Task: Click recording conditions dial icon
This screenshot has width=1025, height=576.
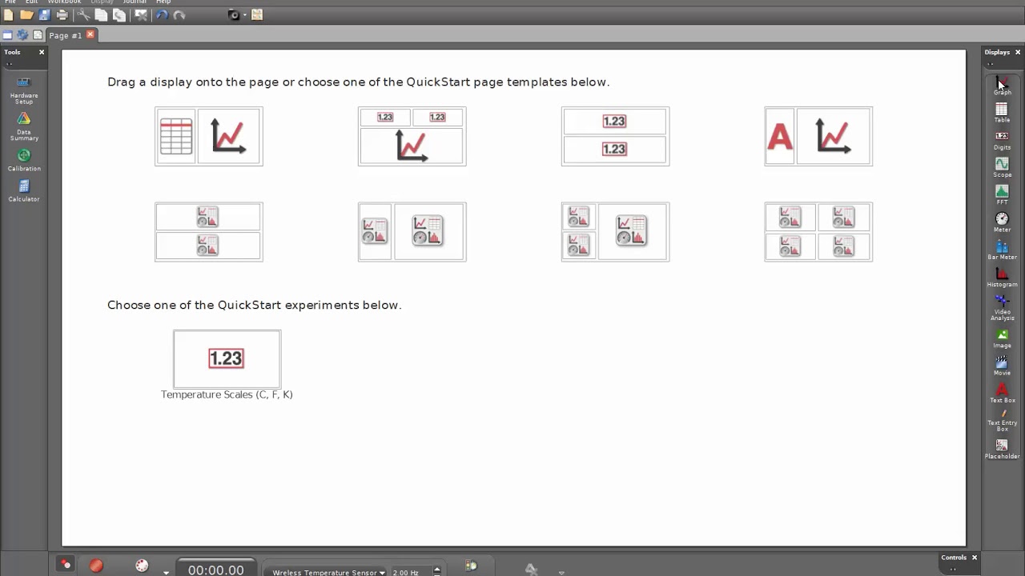Action: (x=142, y=566)
